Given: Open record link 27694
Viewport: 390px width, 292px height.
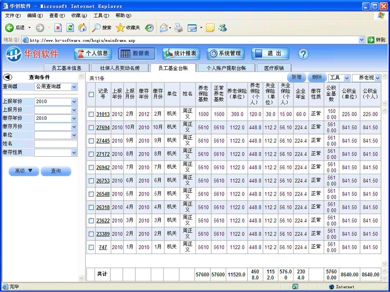Looking at the screenshot, I should 103,128.
